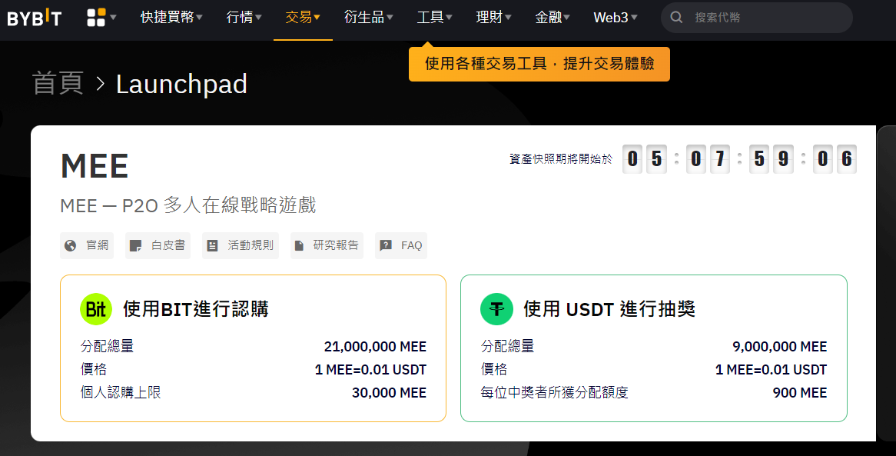This screenshot has height=456, width=896.
Task: Click the search magnifier icon
Action: coord(676,17)
